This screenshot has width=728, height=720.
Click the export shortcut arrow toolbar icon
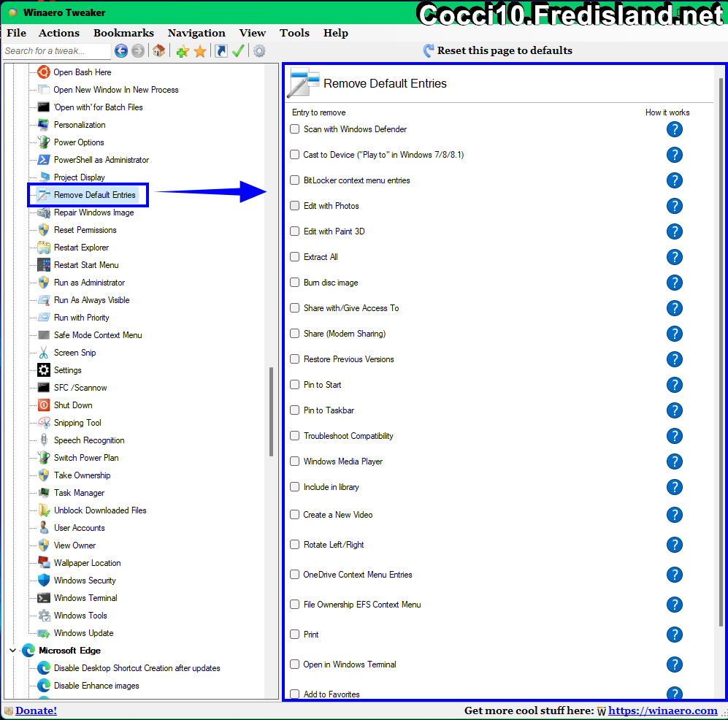pyautogui.click(x=221, y=50)
